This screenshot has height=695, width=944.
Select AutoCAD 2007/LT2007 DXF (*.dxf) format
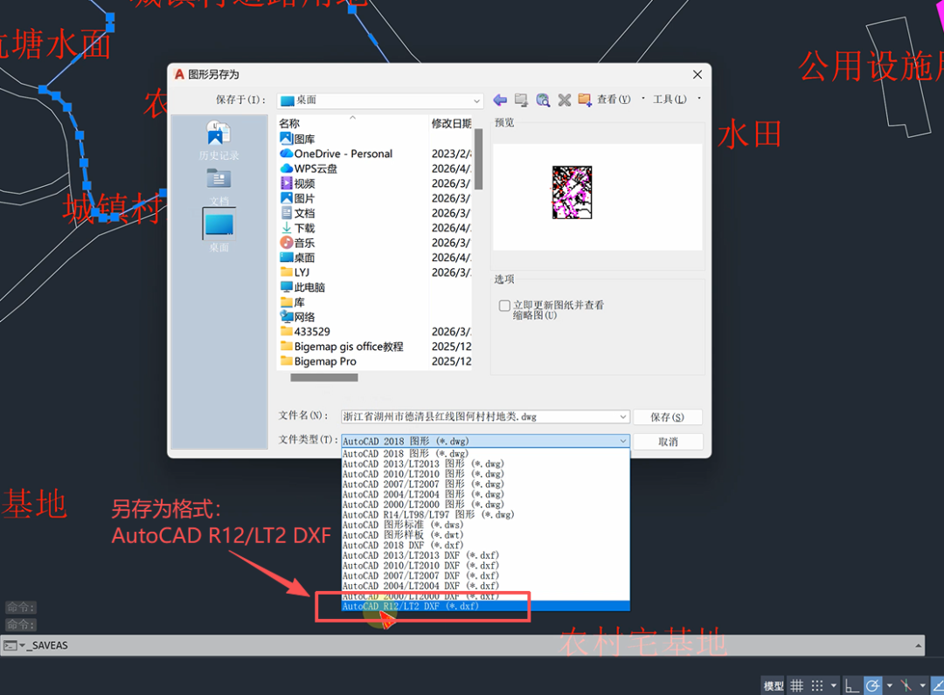(x=485, y=576)
